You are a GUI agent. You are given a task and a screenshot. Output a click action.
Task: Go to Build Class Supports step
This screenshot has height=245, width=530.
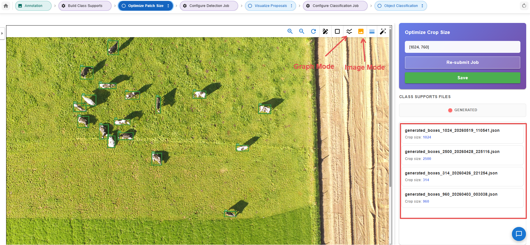point(85,6)
